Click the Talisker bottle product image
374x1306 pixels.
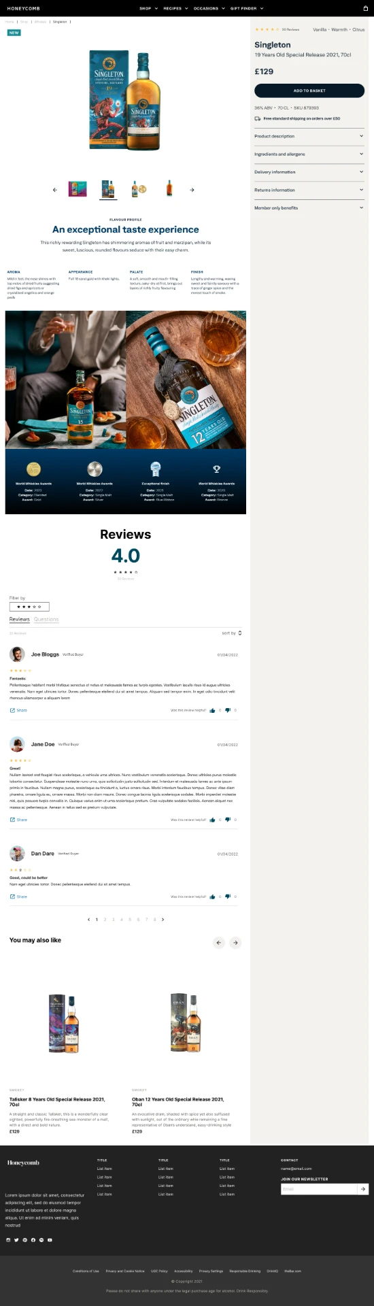(x=65, y=1023)
